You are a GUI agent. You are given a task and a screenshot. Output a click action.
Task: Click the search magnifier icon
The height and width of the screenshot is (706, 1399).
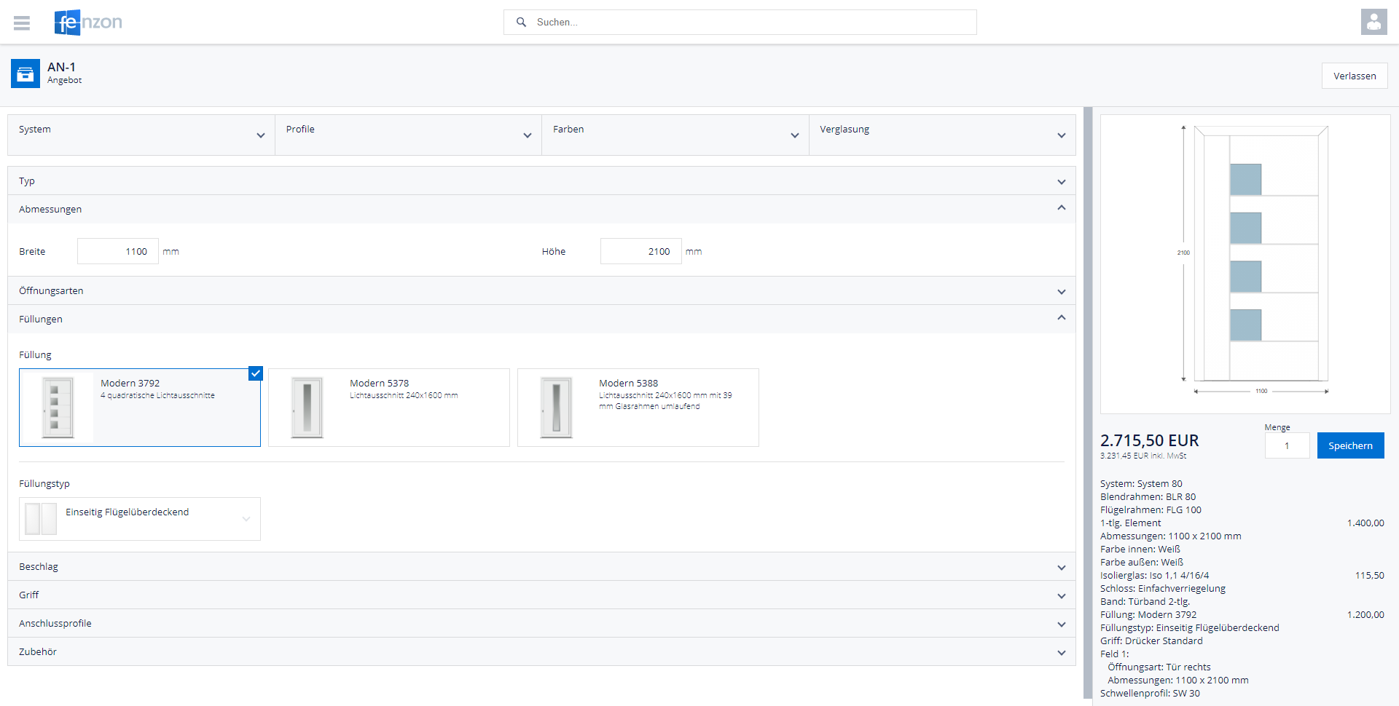[521, 23]
